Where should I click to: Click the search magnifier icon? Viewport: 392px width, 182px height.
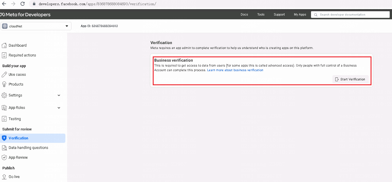(316, 15)
